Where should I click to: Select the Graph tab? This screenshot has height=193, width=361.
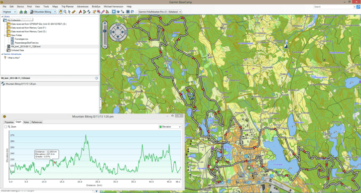point(18,122)
